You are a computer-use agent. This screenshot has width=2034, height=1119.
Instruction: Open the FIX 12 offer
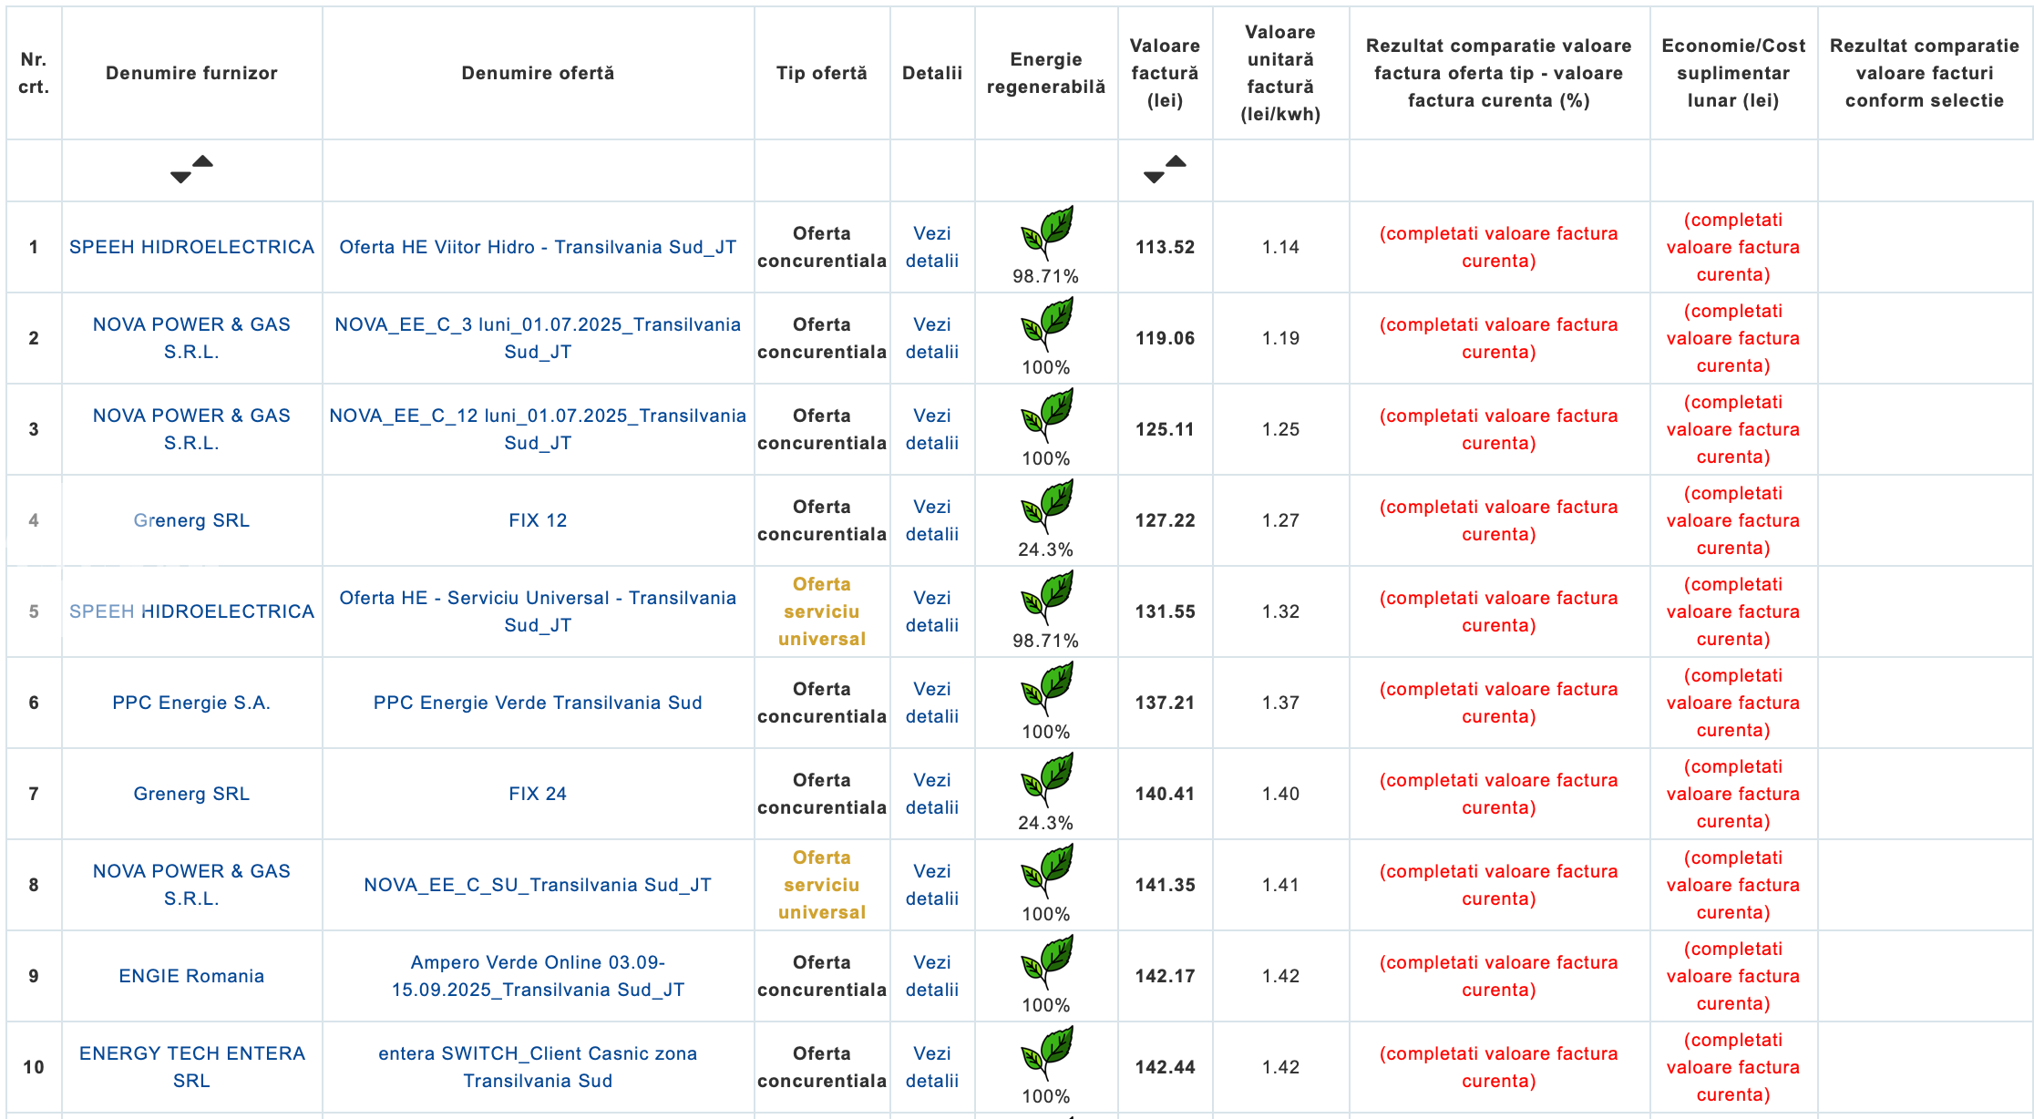pos(538,520)
